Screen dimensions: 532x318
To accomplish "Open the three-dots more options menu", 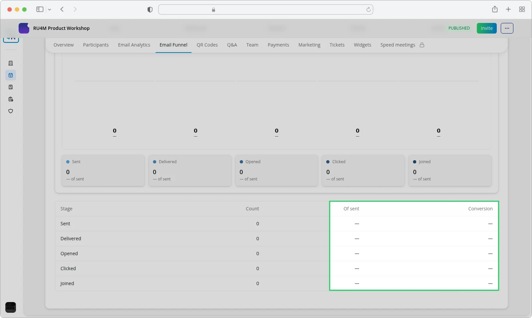I will [x=507, y=28].
